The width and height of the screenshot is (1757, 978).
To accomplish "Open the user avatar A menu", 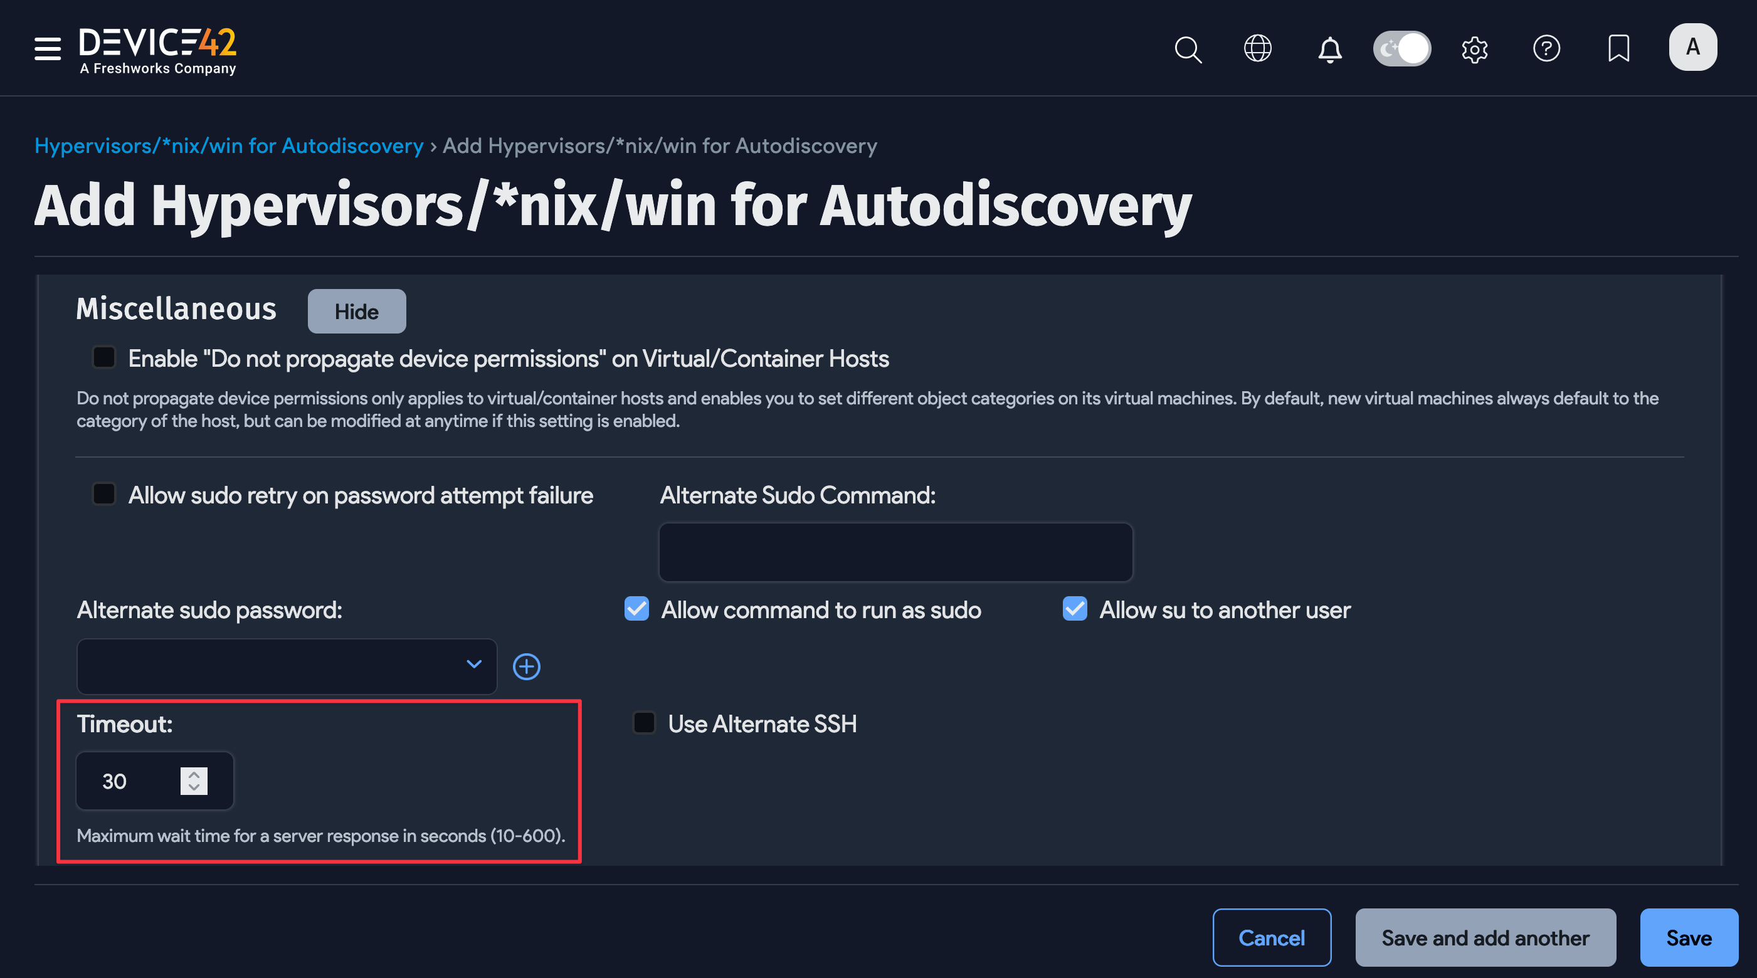I will 1692,47.
